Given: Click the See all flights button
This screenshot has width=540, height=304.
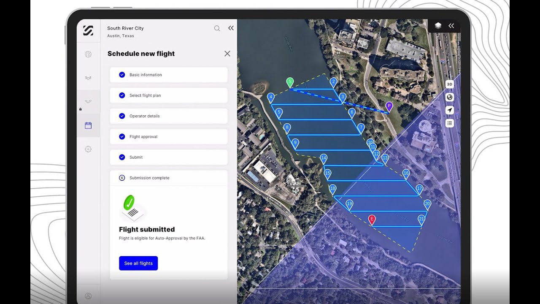Looking at the screenshot, I should pyautogui.click(x=138, y=263).
